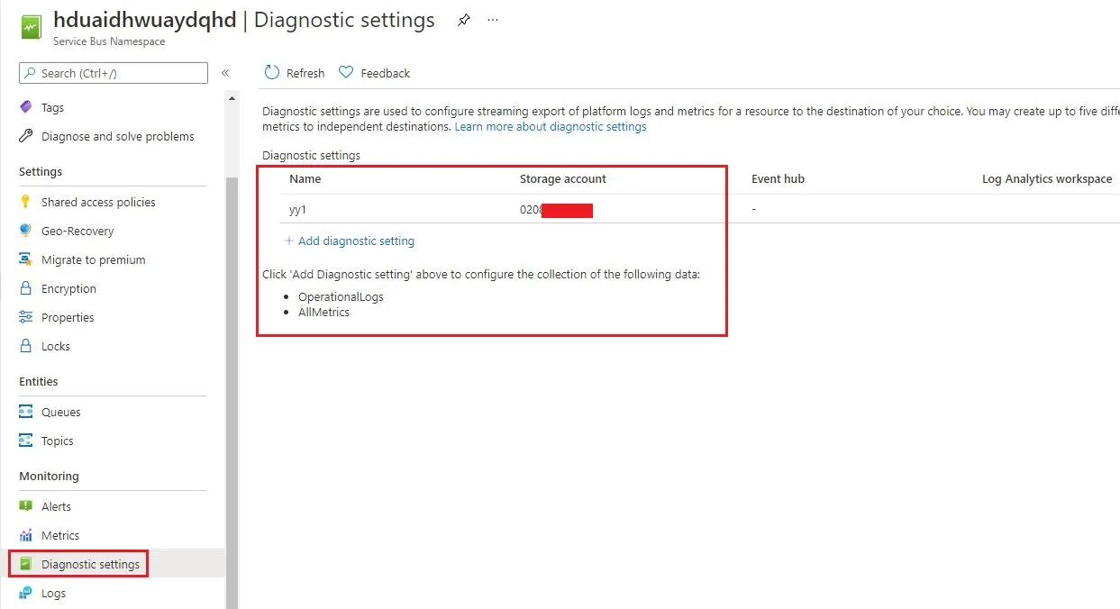Click Add diagnostic setting link
This screenshot has height=609, width=1120.
tap(356, 241)
